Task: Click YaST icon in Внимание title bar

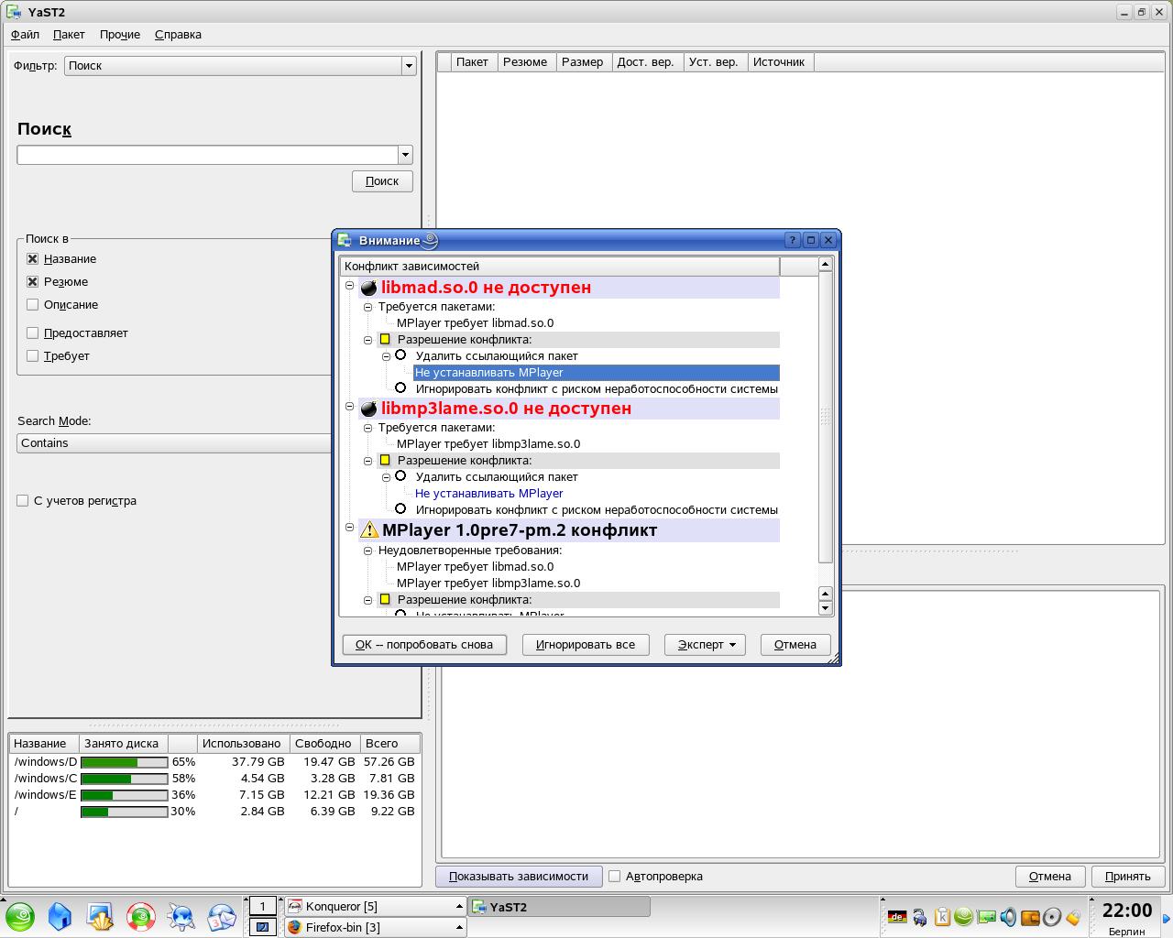Action: [x=345, y=240]
